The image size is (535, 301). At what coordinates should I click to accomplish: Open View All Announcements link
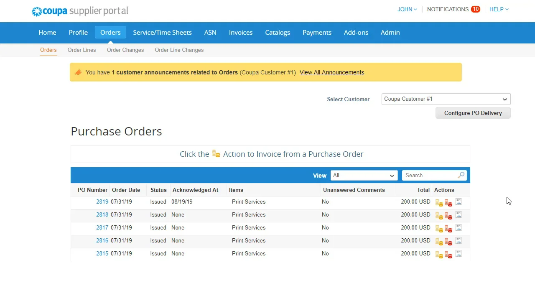click(332, 72)
